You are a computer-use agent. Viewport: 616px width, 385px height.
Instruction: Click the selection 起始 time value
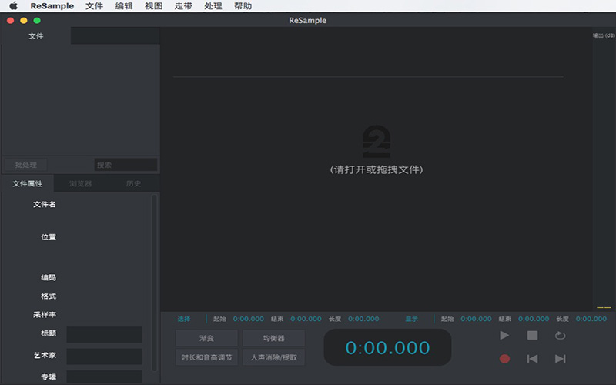(x=248, y=319)
